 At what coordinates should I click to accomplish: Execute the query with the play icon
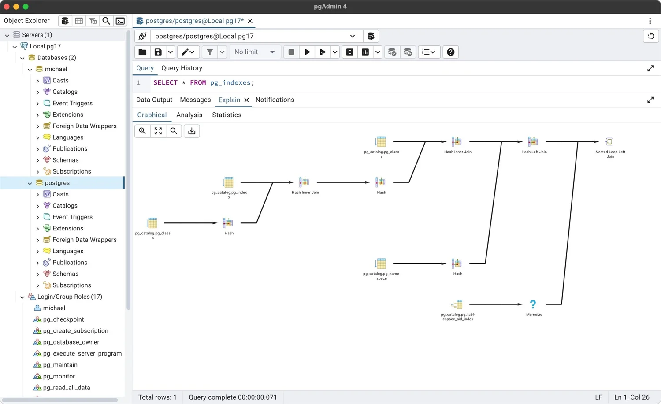307,52
